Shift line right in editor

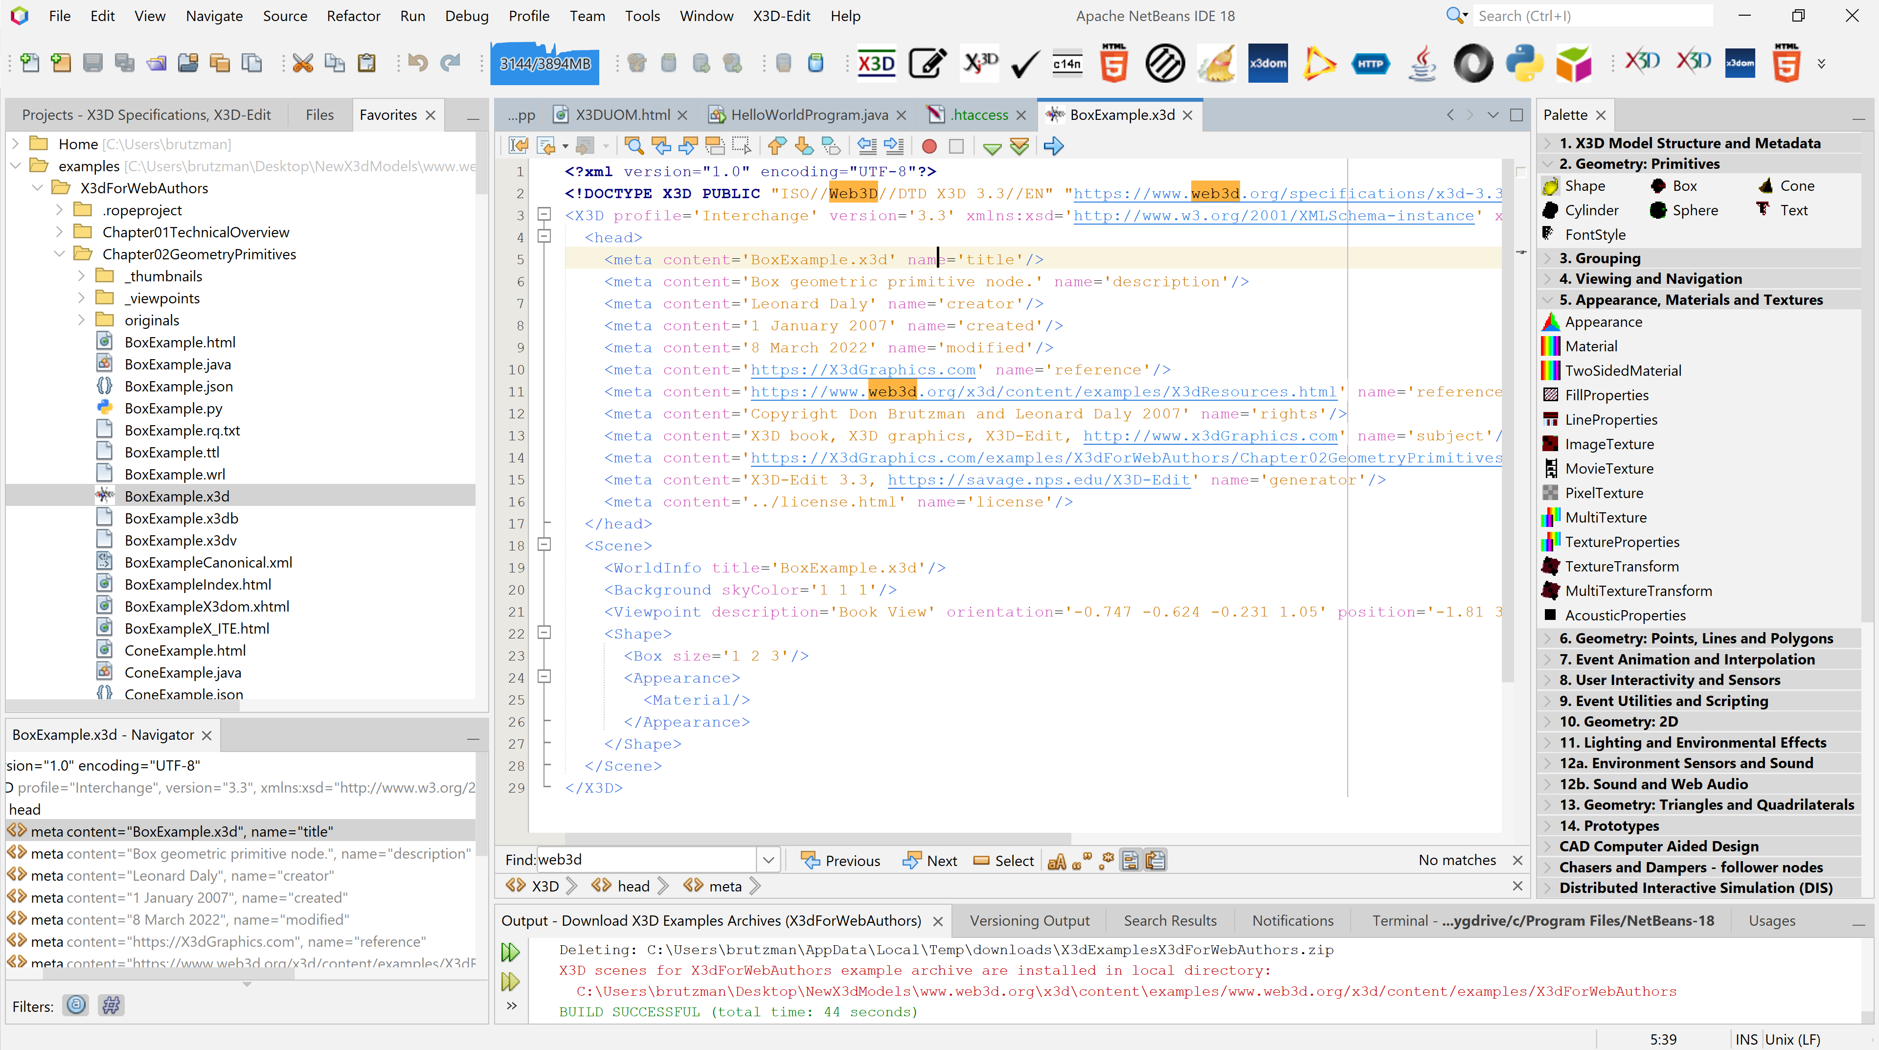click(894, 146)
